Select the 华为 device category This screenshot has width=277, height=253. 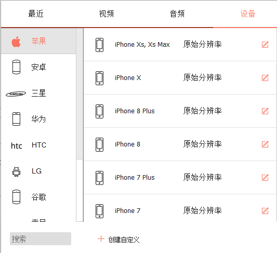[x=38, y=119]
